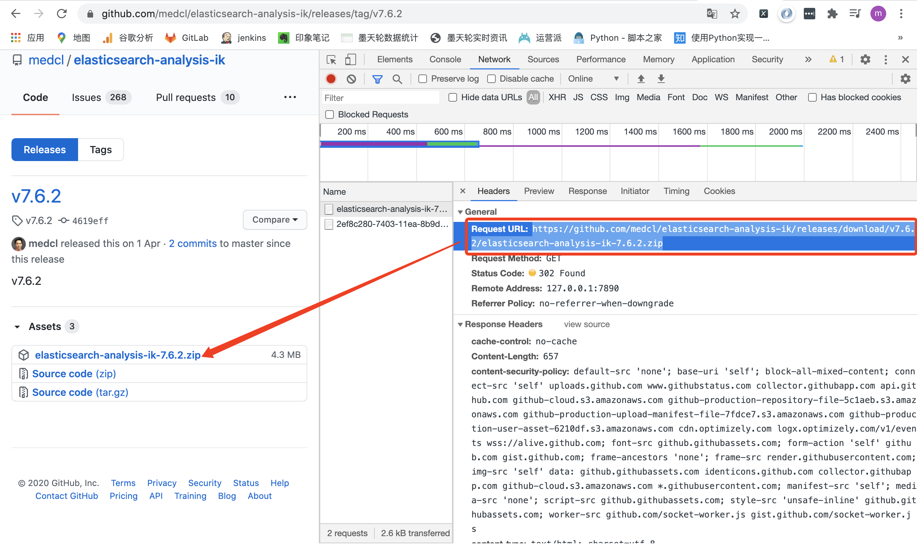Image resolution: width=917 pixels, height=544 pixels.
Task: Click the import HAR file upload arrow
Action: (x=641, y=79)
